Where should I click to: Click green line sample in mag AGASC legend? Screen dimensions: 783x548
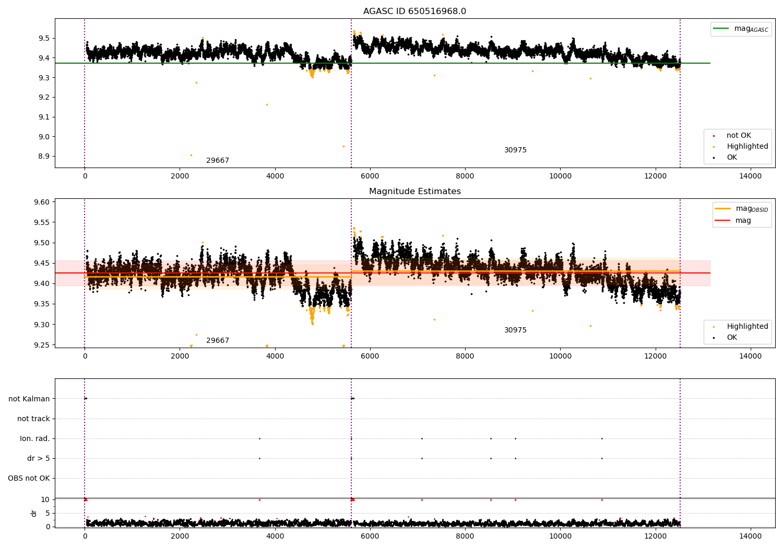[x=721, y=29]
